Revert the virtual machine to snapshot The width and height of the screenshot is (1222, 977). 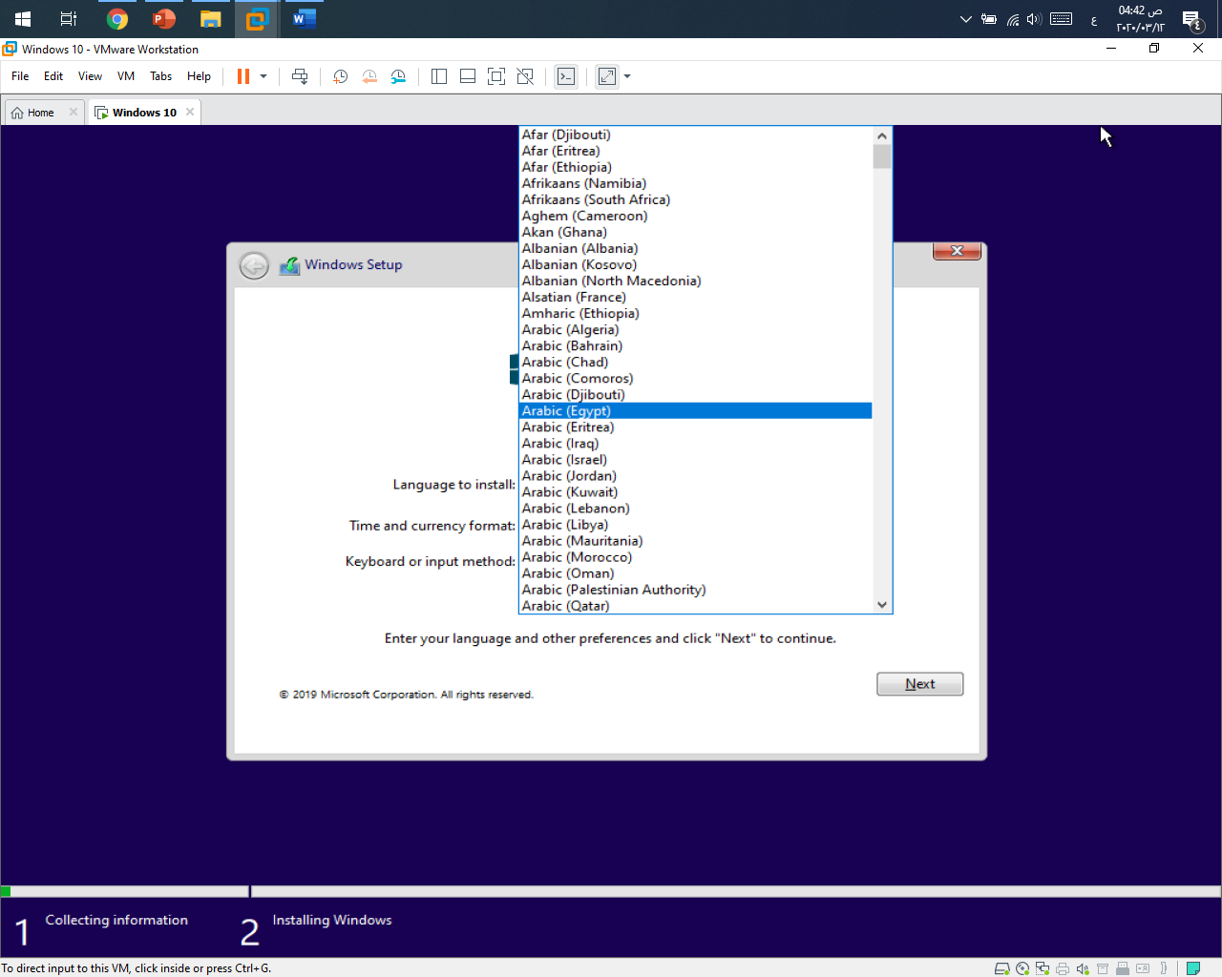pos(369,76)
